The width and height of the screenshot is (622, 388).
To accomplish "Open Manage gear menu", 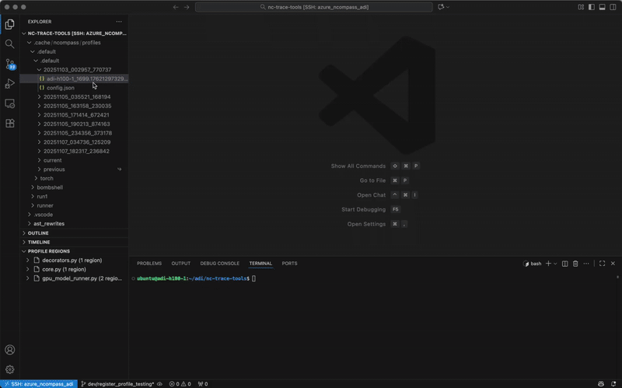I will [x=9, y=369].
